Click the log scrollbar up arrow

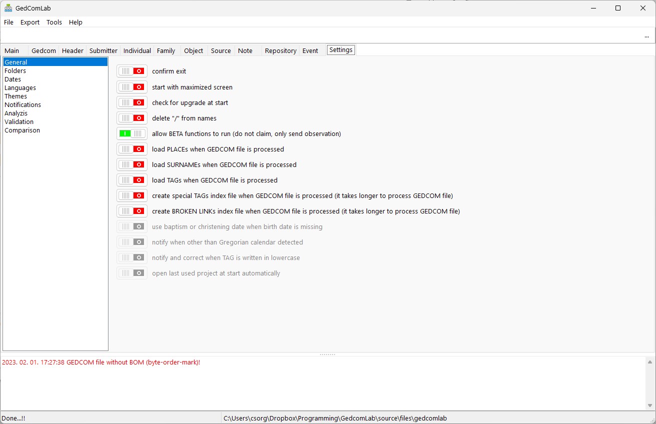(x=650, y=362)
